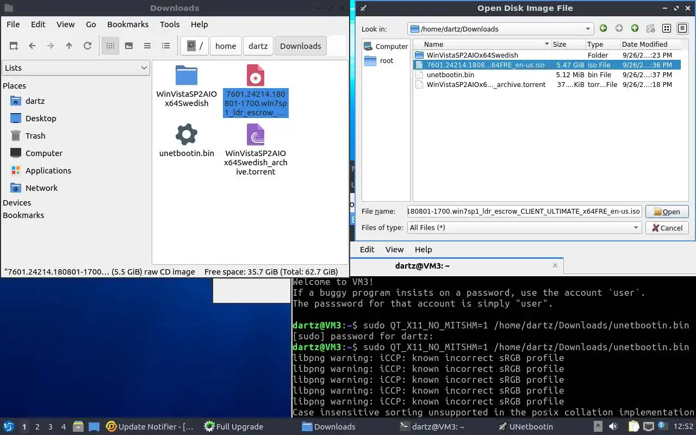
Task: Select Computer in file manager Places
Action: pyautogui.click(x=43, y=153)
